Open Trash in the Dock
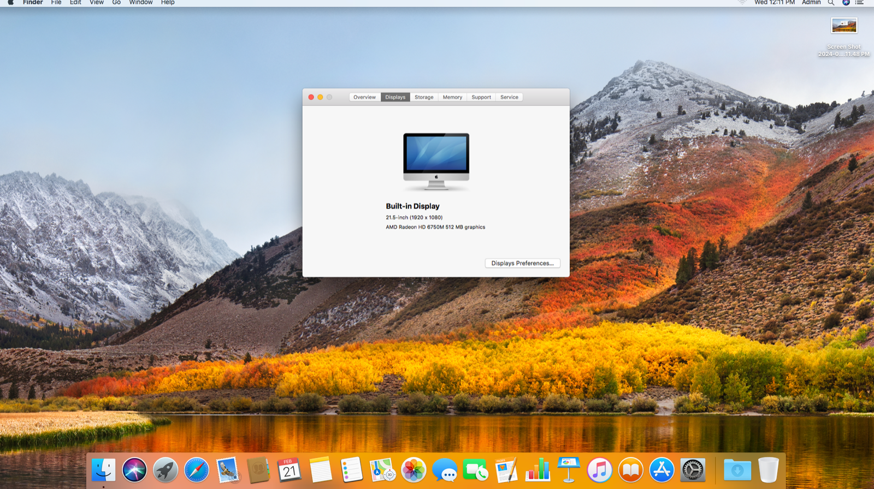Viewport: 874px width, 489px height. click(768, 470)
